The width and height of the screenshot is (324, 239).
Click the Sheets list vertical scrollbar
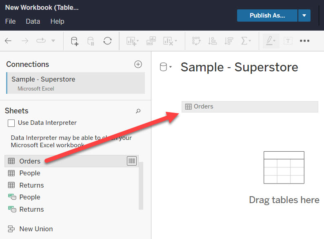tap(141, 186)
